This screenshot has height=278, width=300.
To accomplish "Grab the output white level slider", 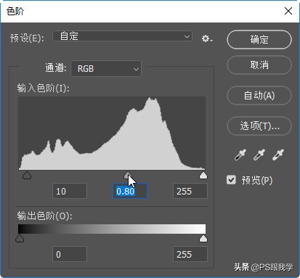I will click(203, 239).
